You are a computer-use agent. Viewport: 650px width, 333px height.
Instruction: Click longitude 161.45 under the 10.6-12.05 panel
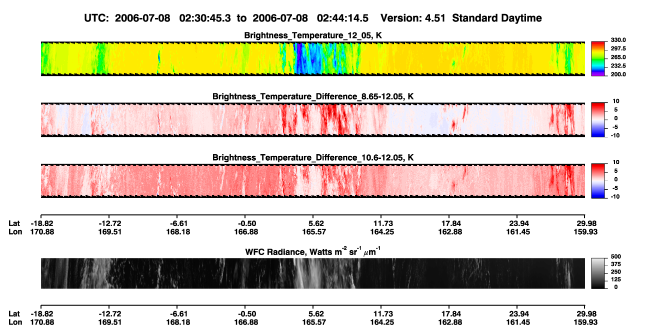[x=519, y=232]
